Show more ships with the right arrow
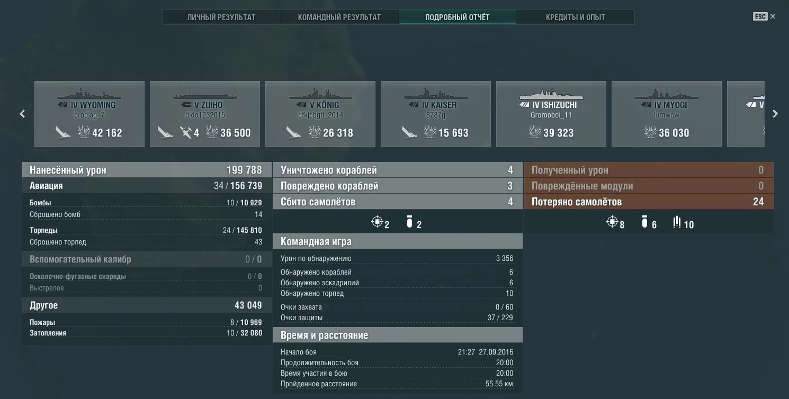The height and width of the screenshot is (399, 789). pyautogui.click(x=775, y=114)
